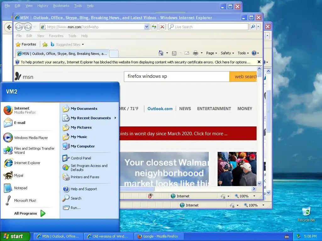
Task: Open the IE address bar dropdown
Action: (147, 27)
